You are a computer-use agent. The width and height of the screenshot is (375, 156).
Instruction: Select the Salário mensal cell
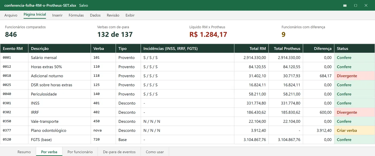tap(59, 58)
